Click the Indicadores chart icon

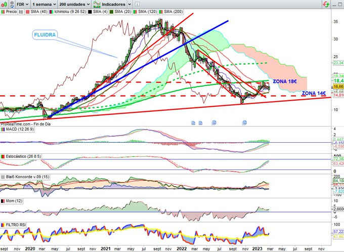97,4
